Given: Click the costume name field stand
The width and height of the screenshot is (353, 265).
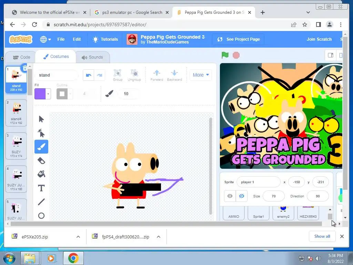Looking at the screenshot, I should (56, 75).
